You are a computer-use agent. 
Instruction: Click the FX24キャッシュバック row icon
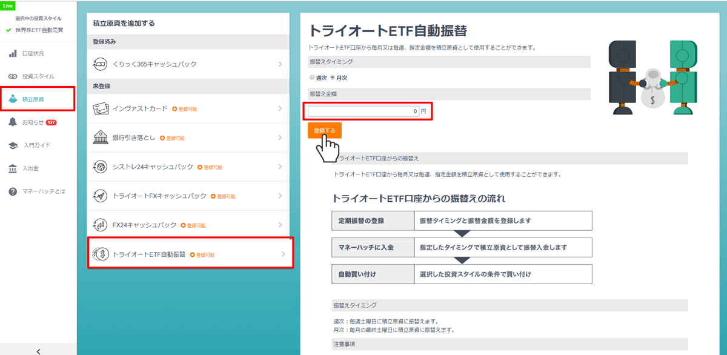(x=101, y=225)
